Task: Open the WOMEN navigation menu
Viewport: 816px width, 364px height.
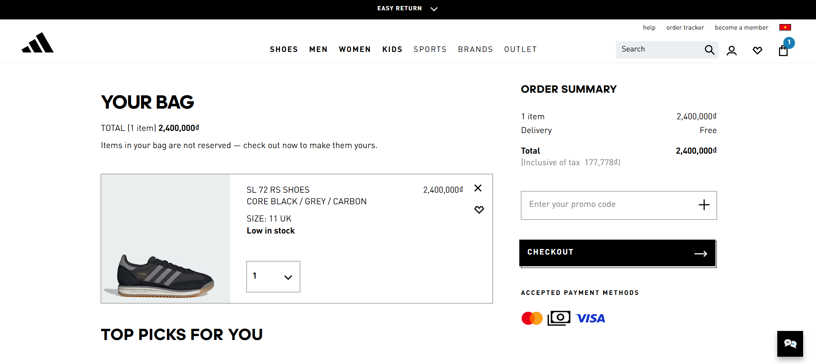Action: click(355, 49)
